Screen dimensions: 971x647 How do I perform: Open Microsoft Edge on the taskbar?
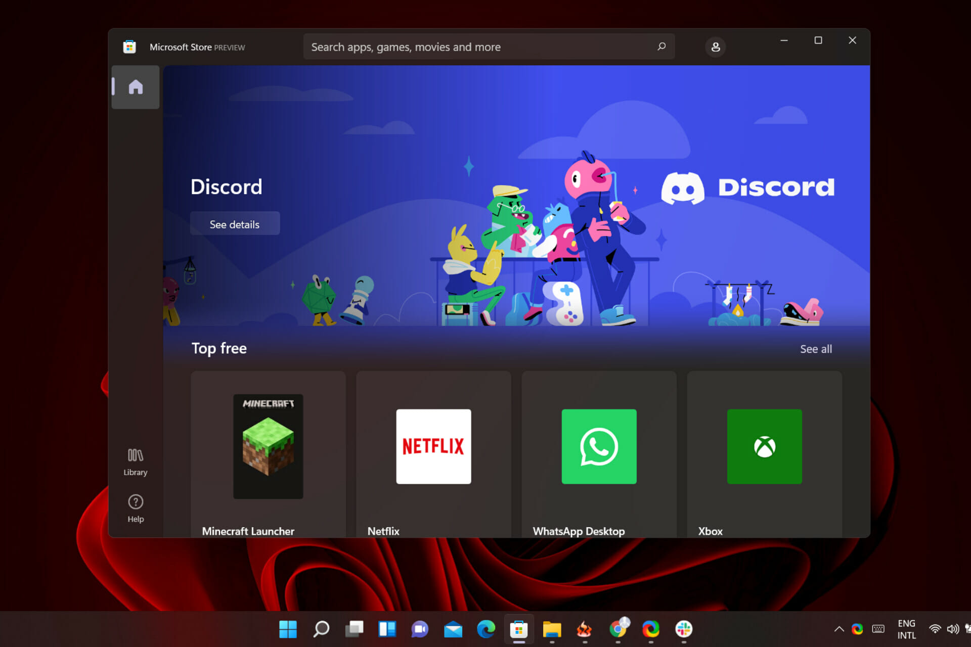click(486, 629)
